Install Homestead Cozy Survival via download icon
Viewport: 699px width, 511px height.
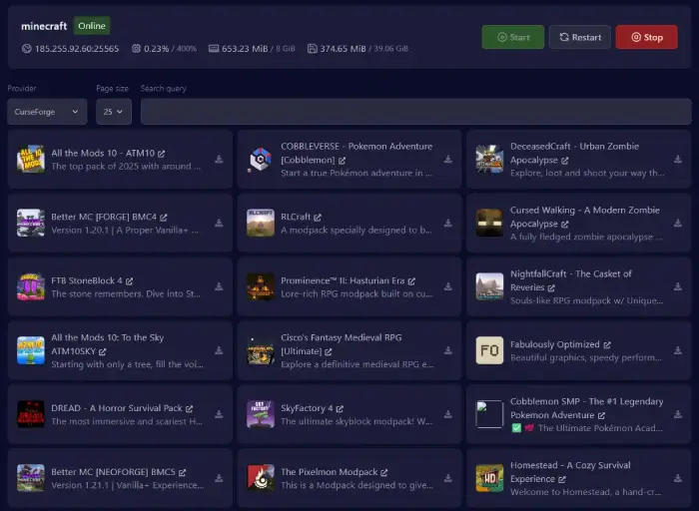pos(678,478)
